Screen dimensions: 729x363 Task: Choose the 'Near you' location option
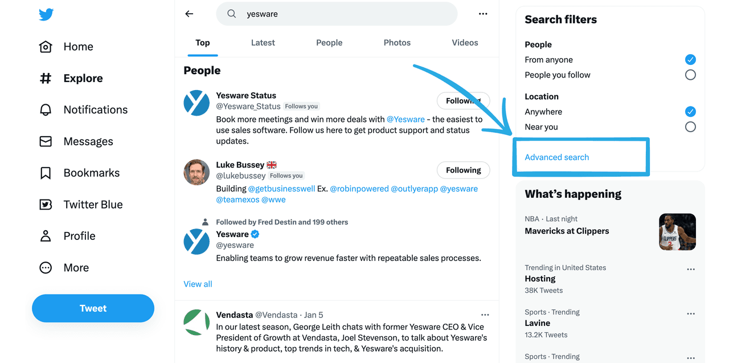tap(690, 127)
